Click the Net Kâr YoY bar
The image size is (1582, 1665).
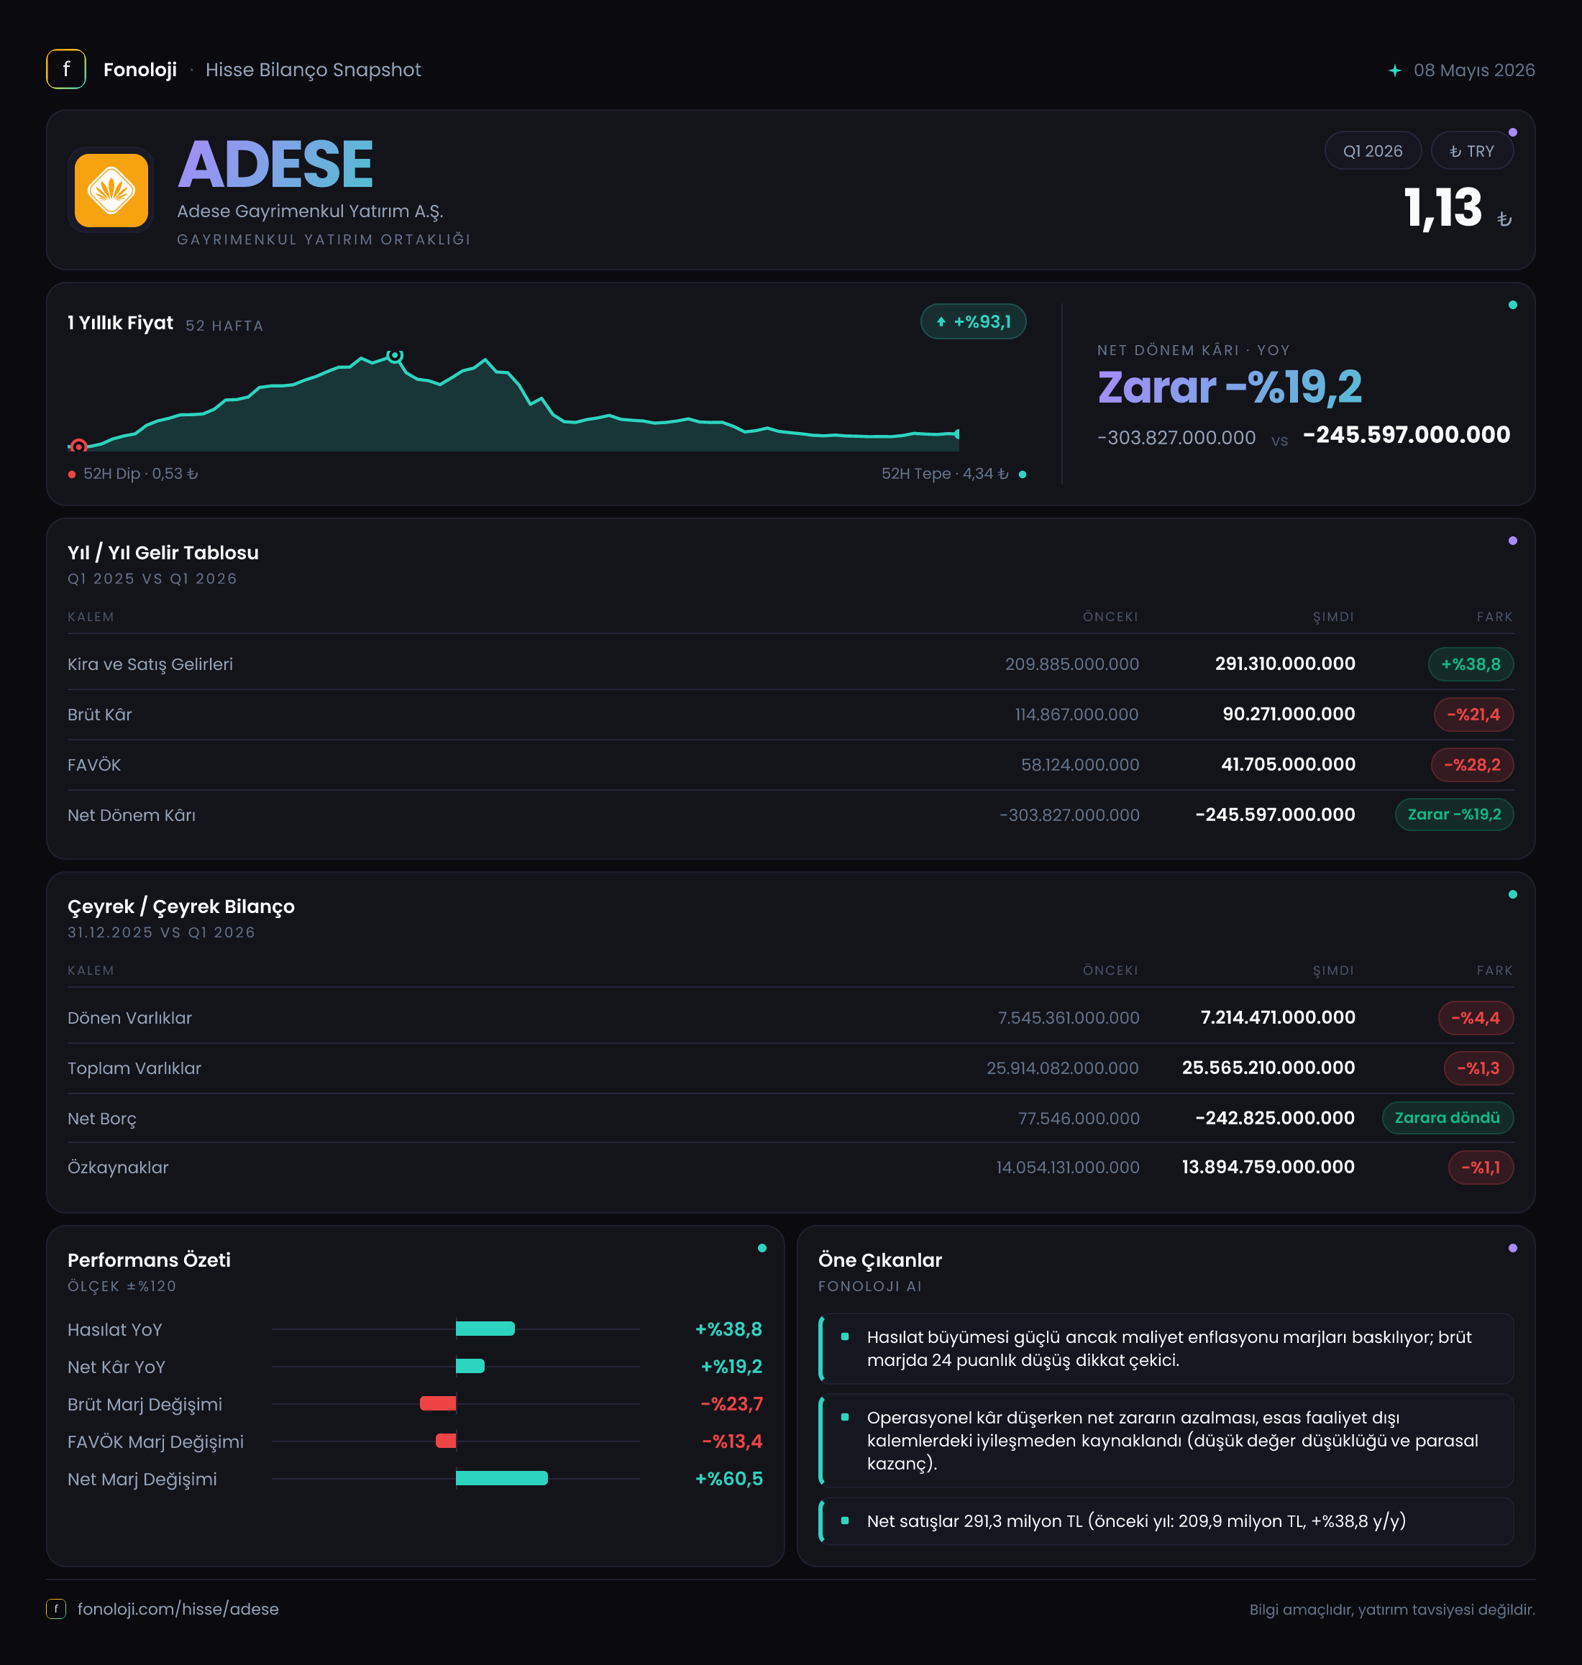470,1366
